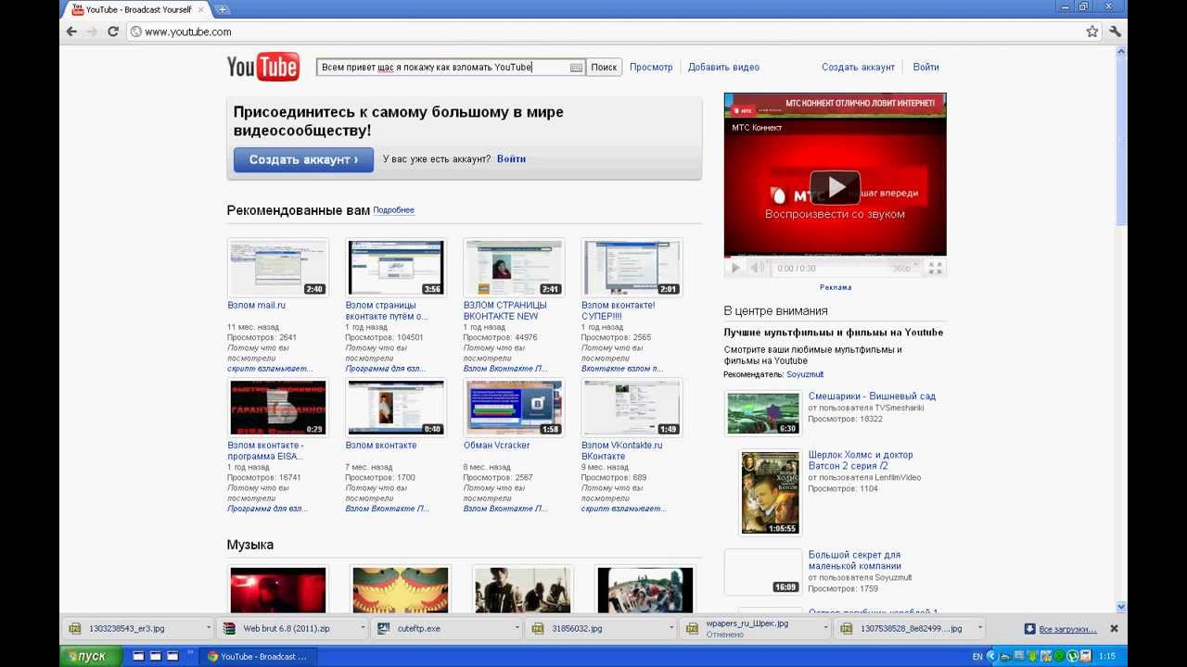Open 'Обман Vcracker' video title
The width and height of the screenshot is (1187, 667).
[x=497, y=446]
